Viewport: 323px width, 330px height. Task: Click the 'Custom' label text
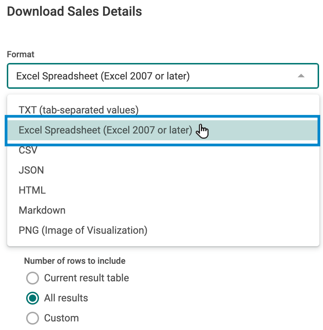[x=61, y=318]
